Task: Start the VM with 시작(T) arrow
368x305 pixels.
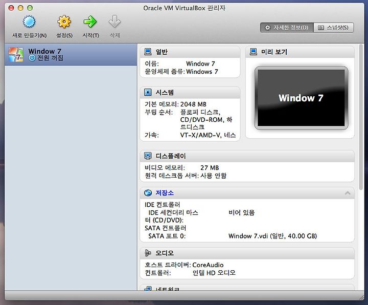Action: (90, 22)
